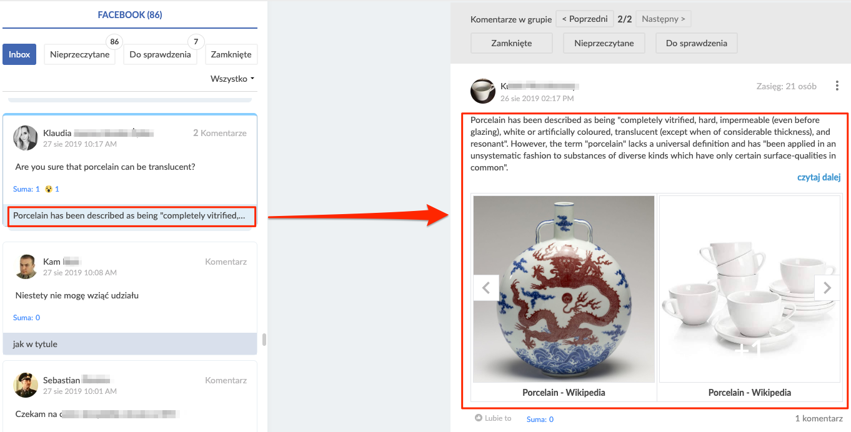Switch to the Nieprzeczytane tab in list
Screen dimensions: 851x432
click(x=79, y=54)
